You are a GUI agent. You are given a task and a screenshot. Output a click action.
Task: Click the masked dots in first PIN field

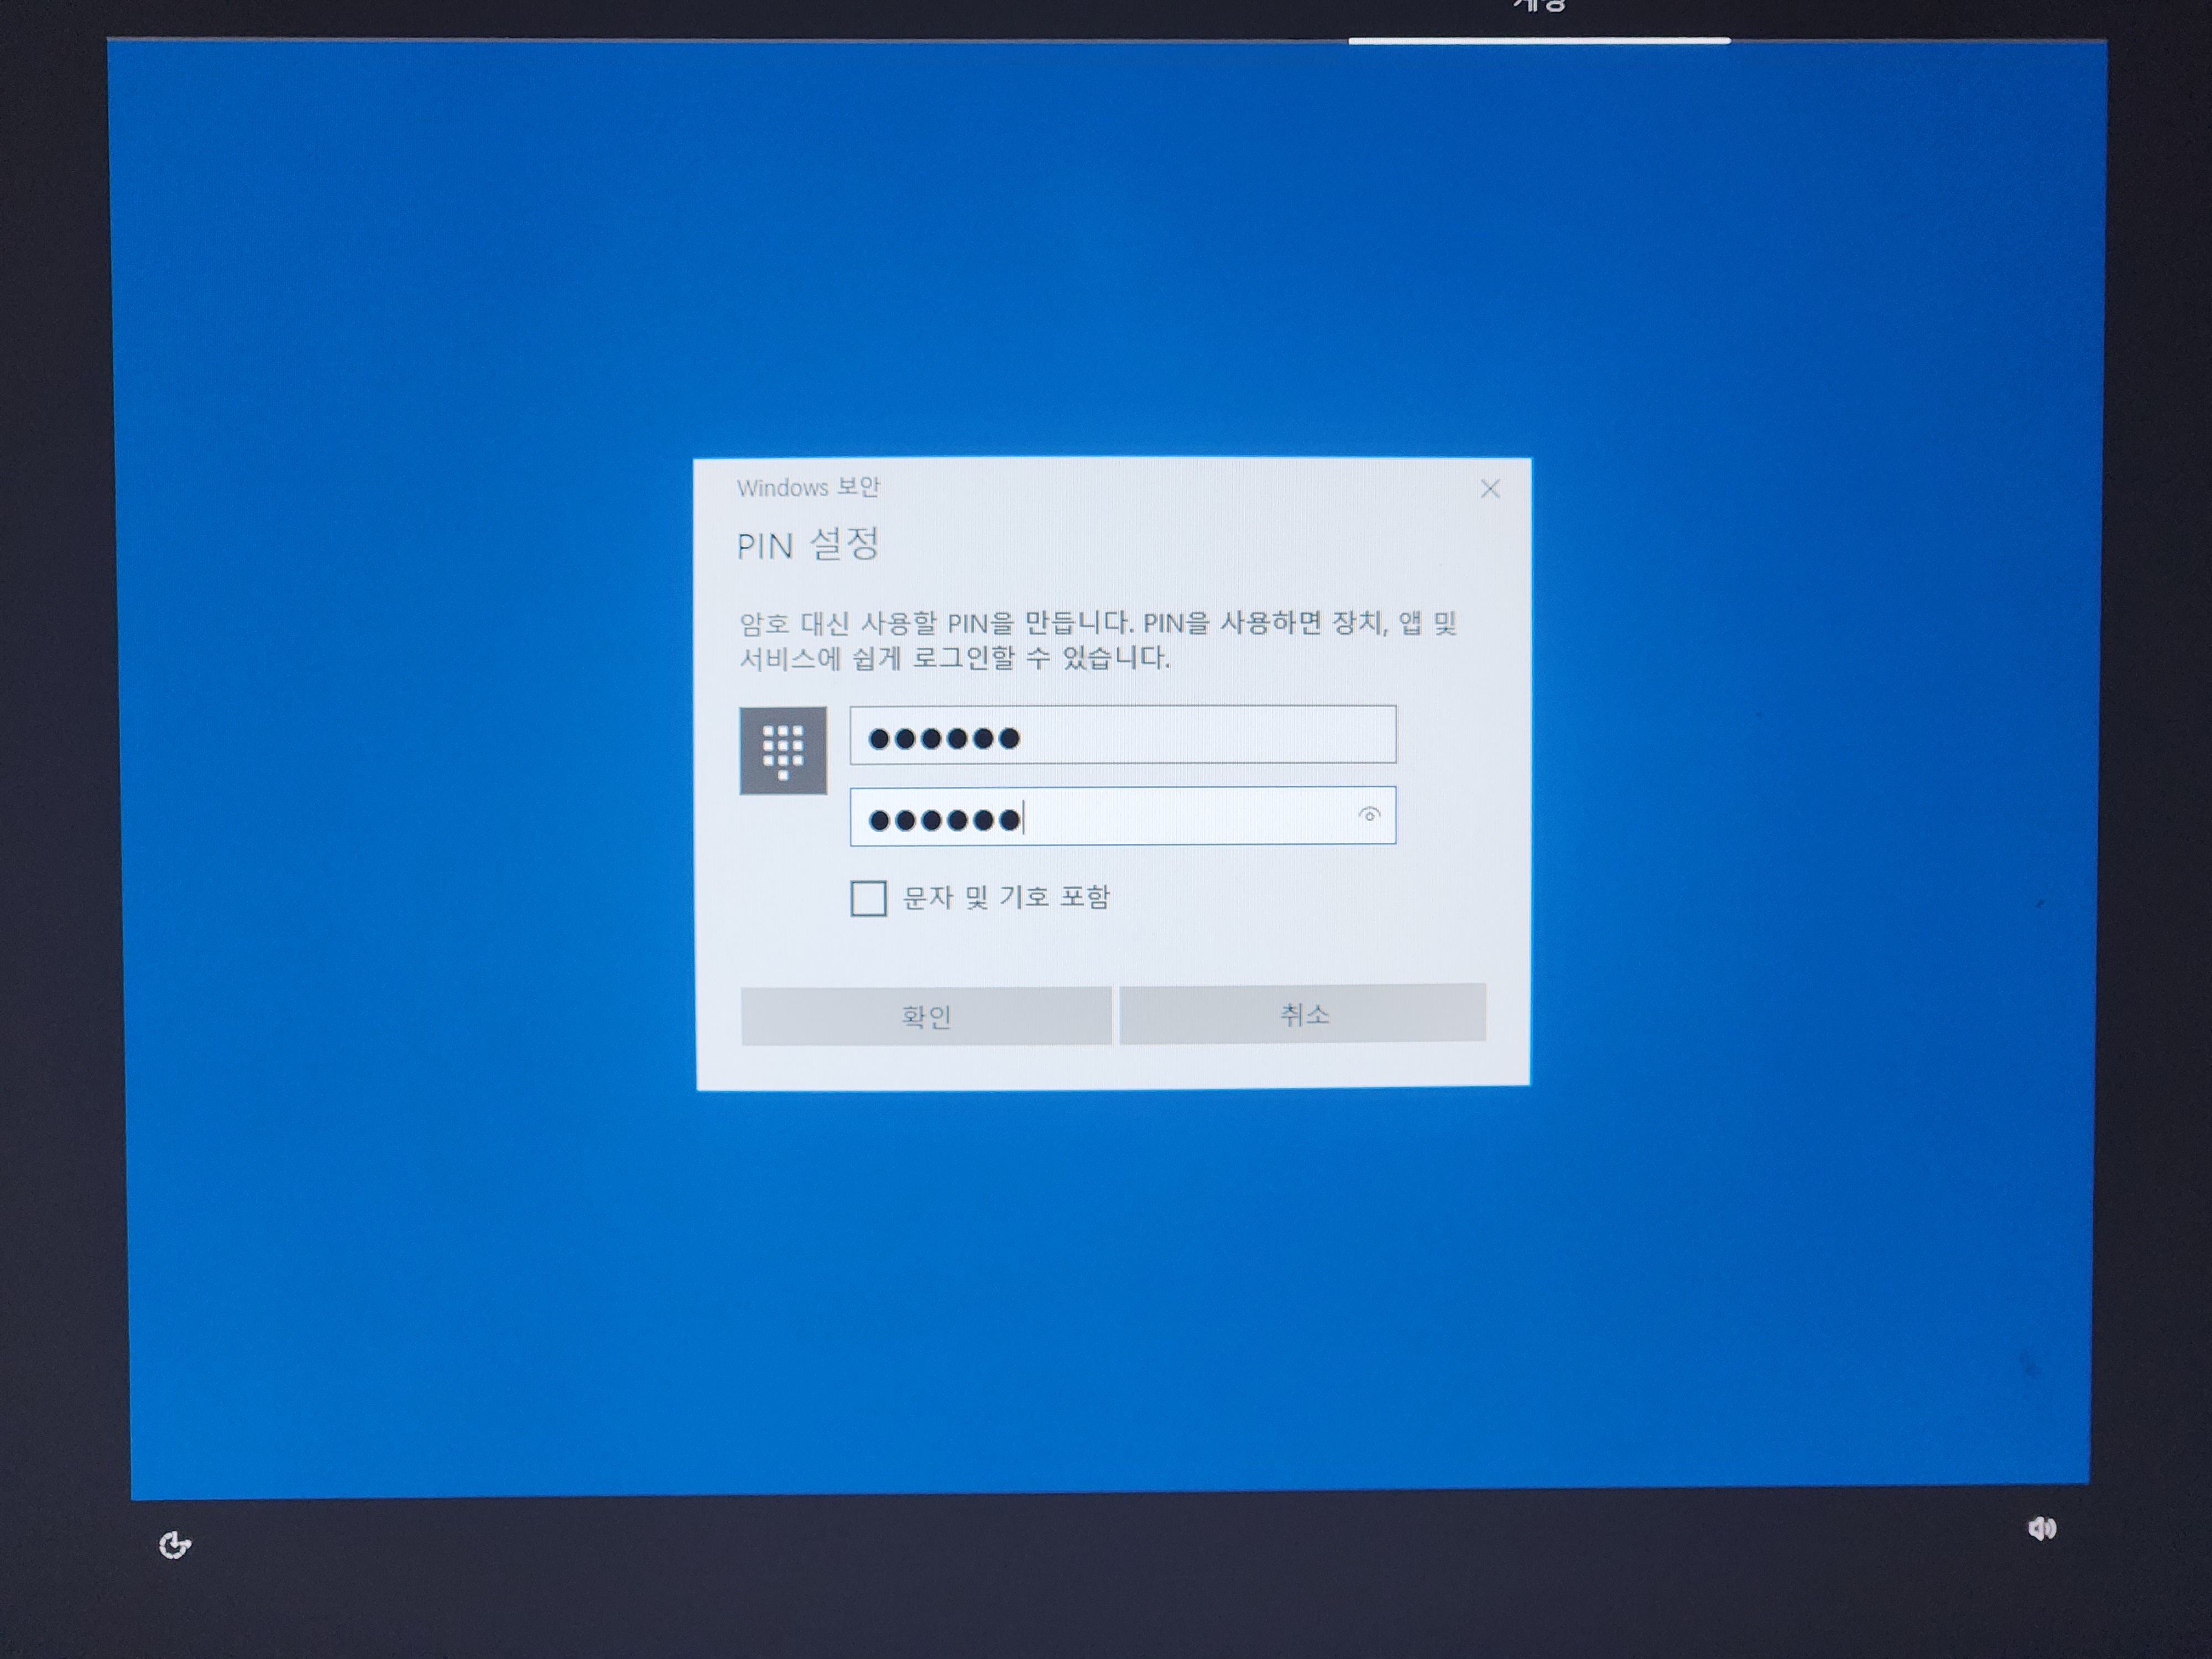tap(943, 739)
